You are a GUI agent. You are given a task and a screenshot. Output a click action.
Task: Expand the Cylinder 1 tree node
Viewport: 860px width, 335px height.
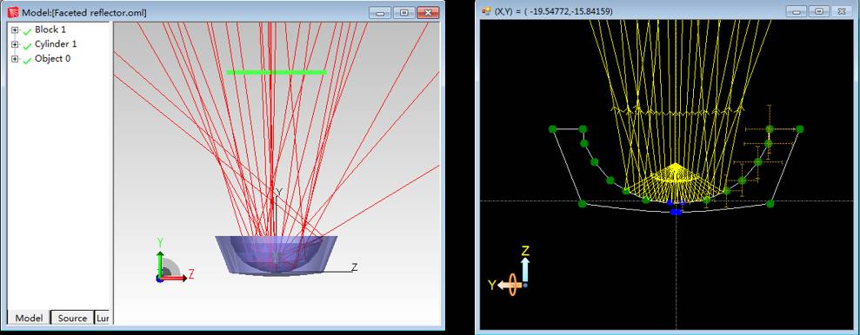pyautogui.click(x=15, y=44)
